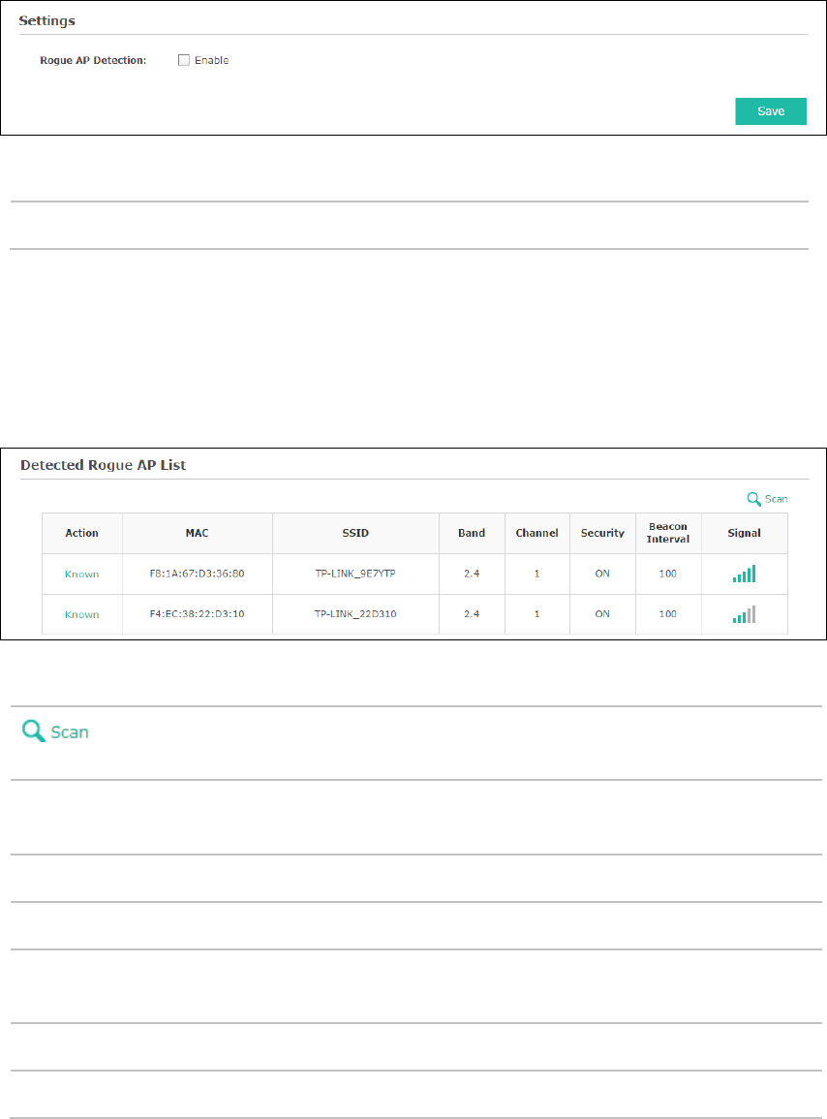
Task: Select MAC address F8:1A:67:D3:36:80
Action: [x=197, y=574]
